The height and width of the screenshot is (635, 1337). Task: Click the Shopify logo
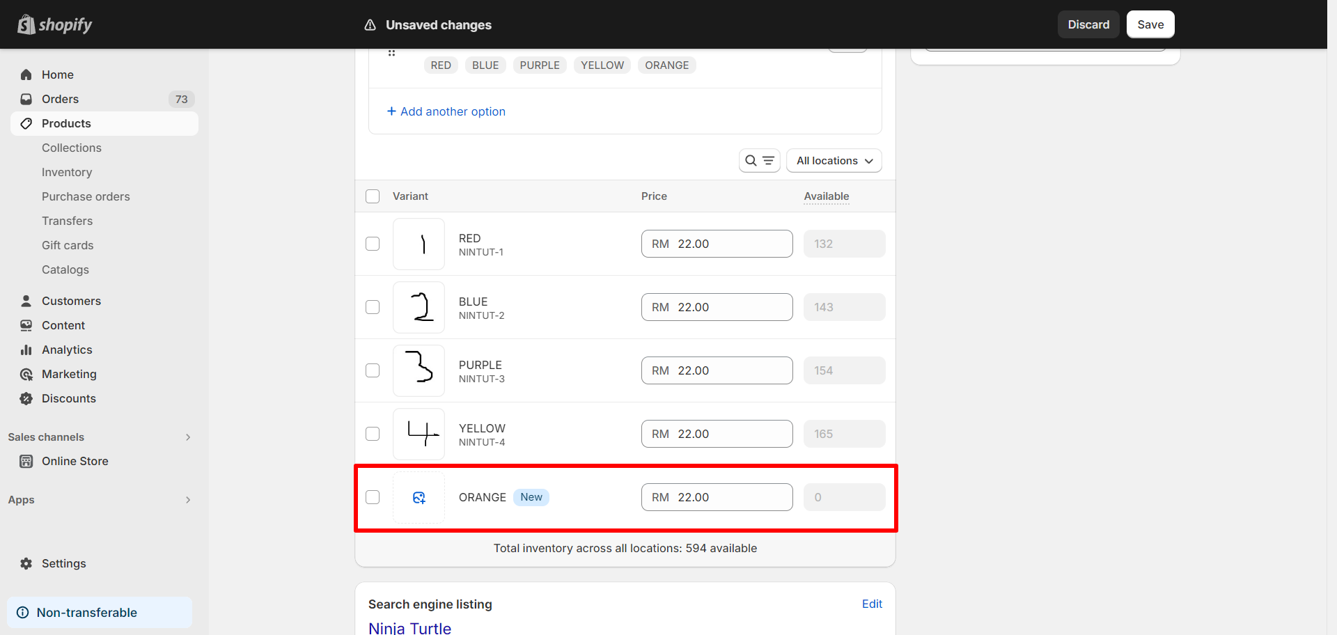(x=55, y=25)
